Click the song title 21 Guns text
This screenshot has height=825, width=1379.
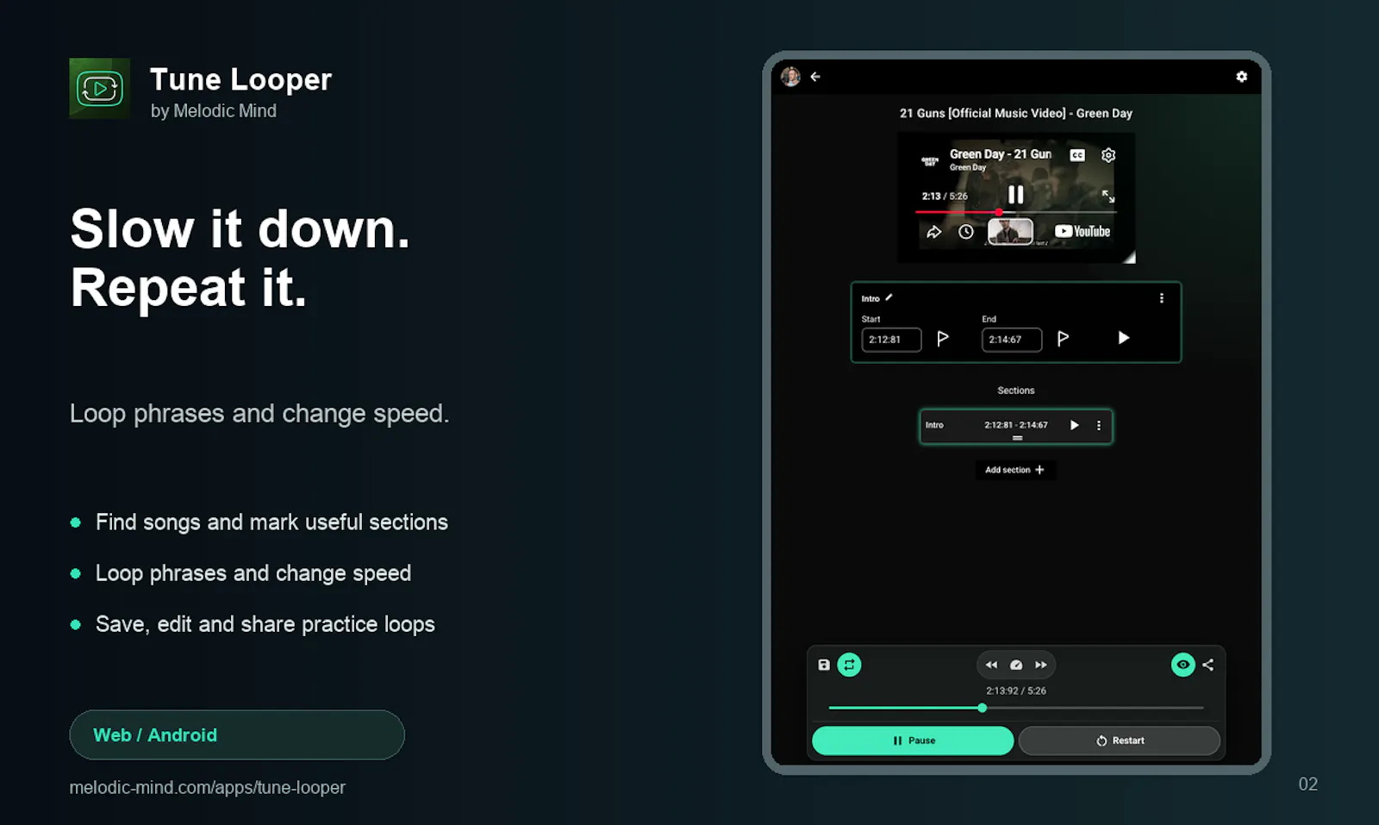1016,113
